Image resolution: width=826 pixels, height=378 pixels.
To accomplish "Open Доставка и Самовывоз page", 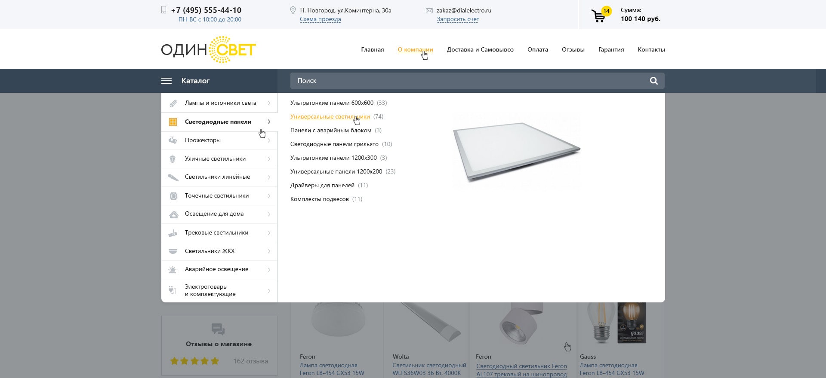I will click(480, 49).
